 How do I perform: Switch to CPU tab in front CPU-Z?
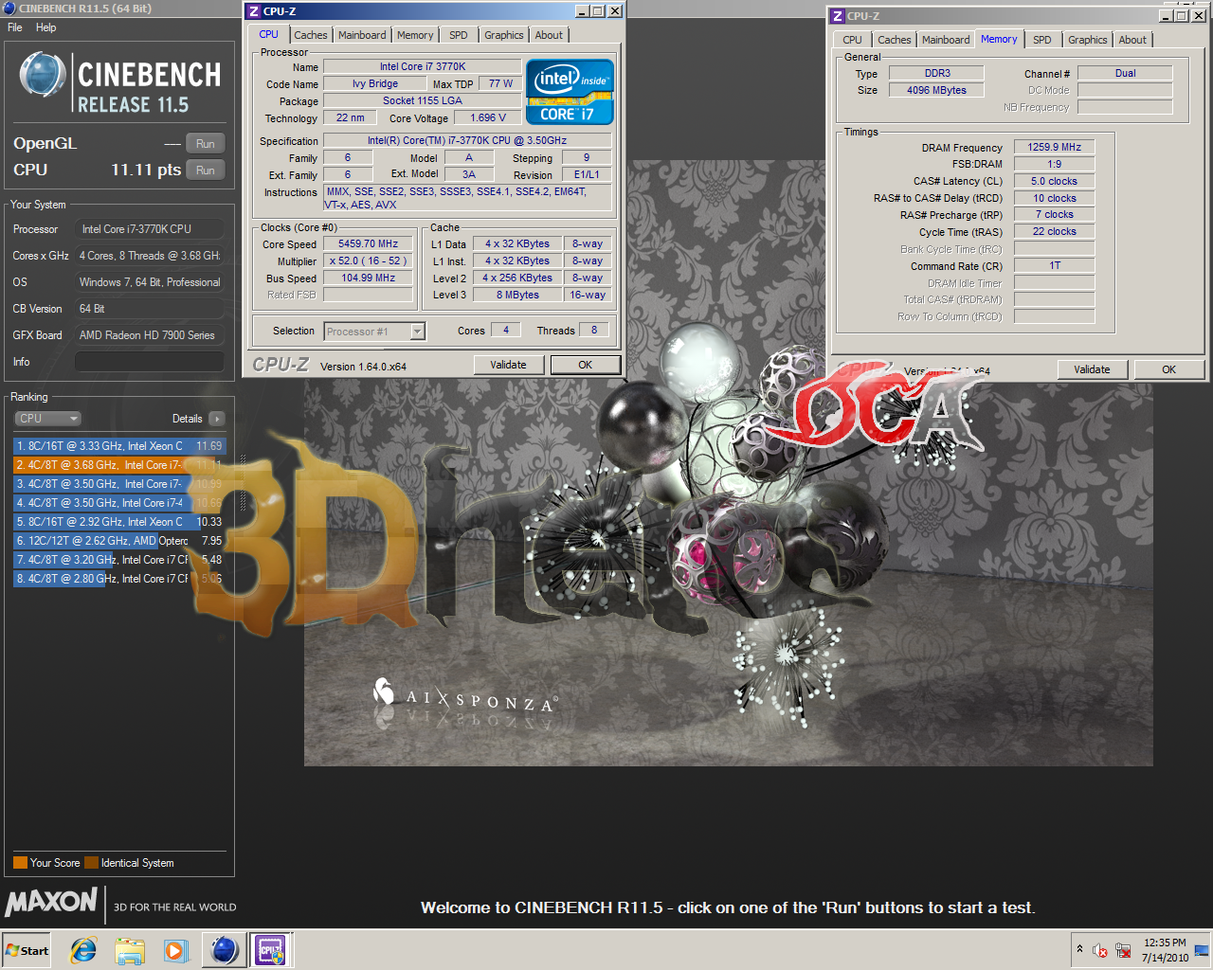[269, 34]
